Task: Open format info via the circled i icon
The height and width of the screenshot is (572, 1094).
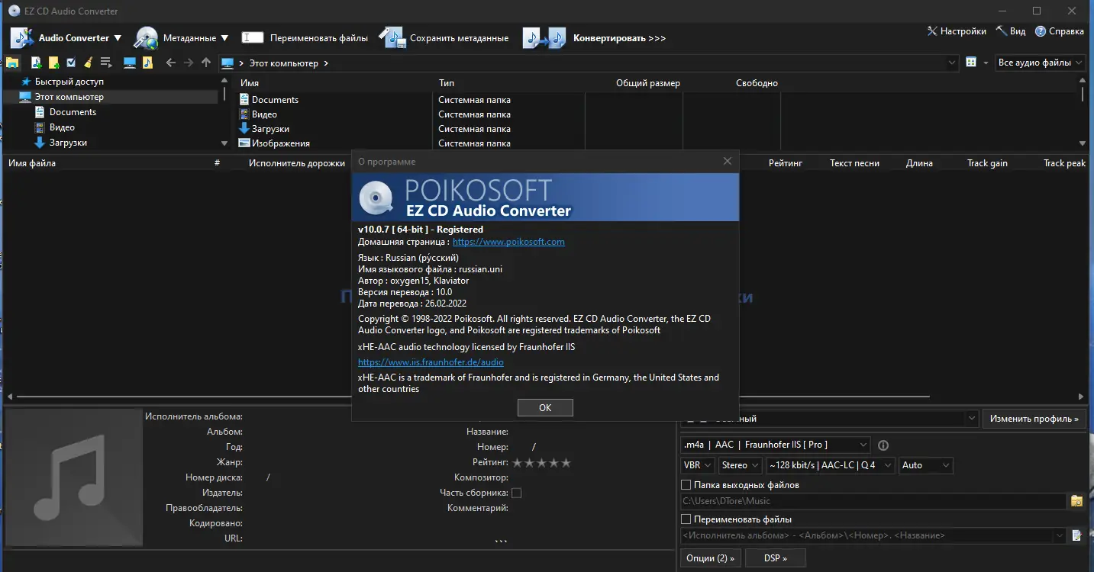Action: [x=883, y=445]
